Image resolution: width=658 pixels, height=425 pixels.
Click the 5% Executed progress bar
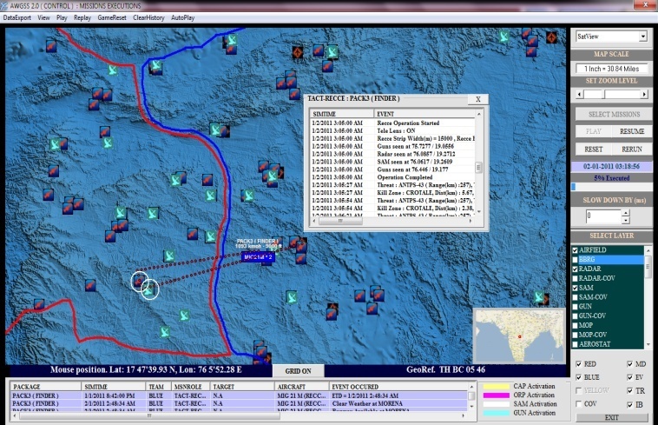pyautogui.click(x=612, y=187)
